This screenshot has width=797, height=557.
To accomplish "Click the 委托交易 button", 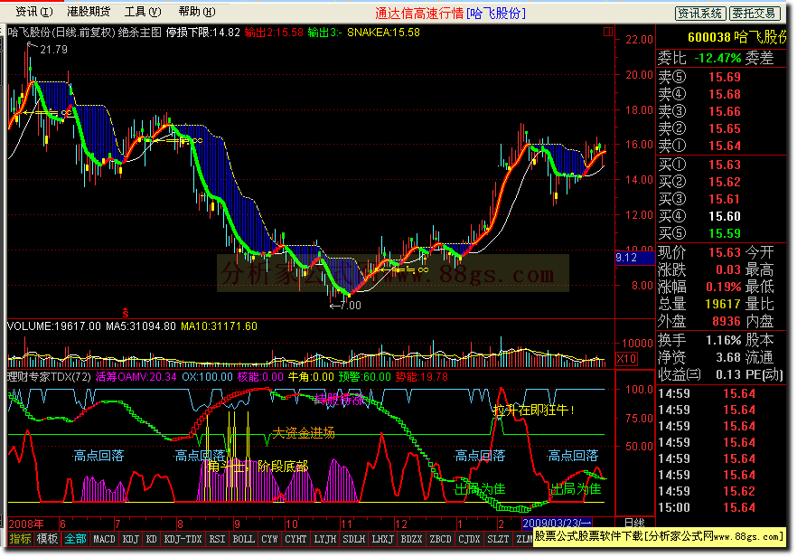I will point(755,13).
